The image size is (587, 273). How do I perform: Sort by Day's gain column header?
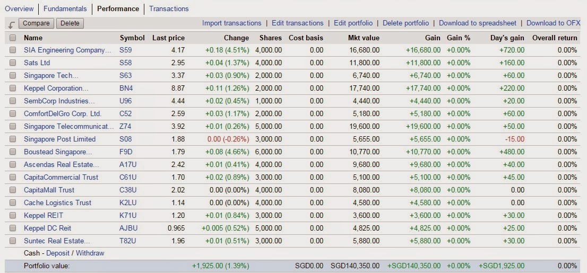pos(507,38)
